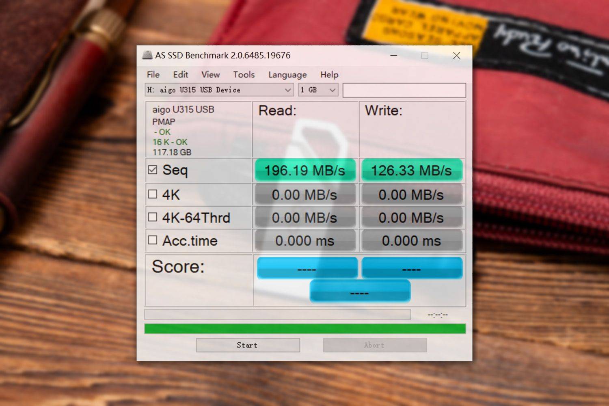Viewport: 609px width, 406px height.
Task: Click the grey current-test progress bar
Action: 277,315
